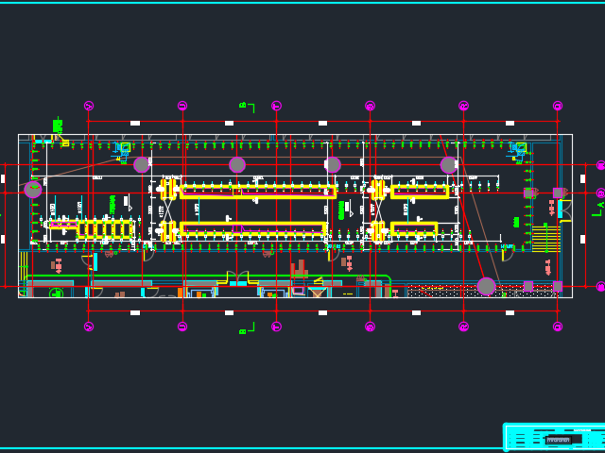Select the rightmost magenta grid bubble on bottom
Screen dimensions: 605x453
coord(558,327)
